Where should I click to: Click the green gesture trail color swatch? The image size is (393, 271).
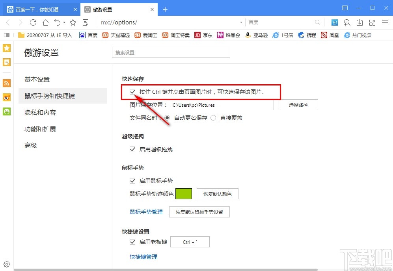(184, 194)
